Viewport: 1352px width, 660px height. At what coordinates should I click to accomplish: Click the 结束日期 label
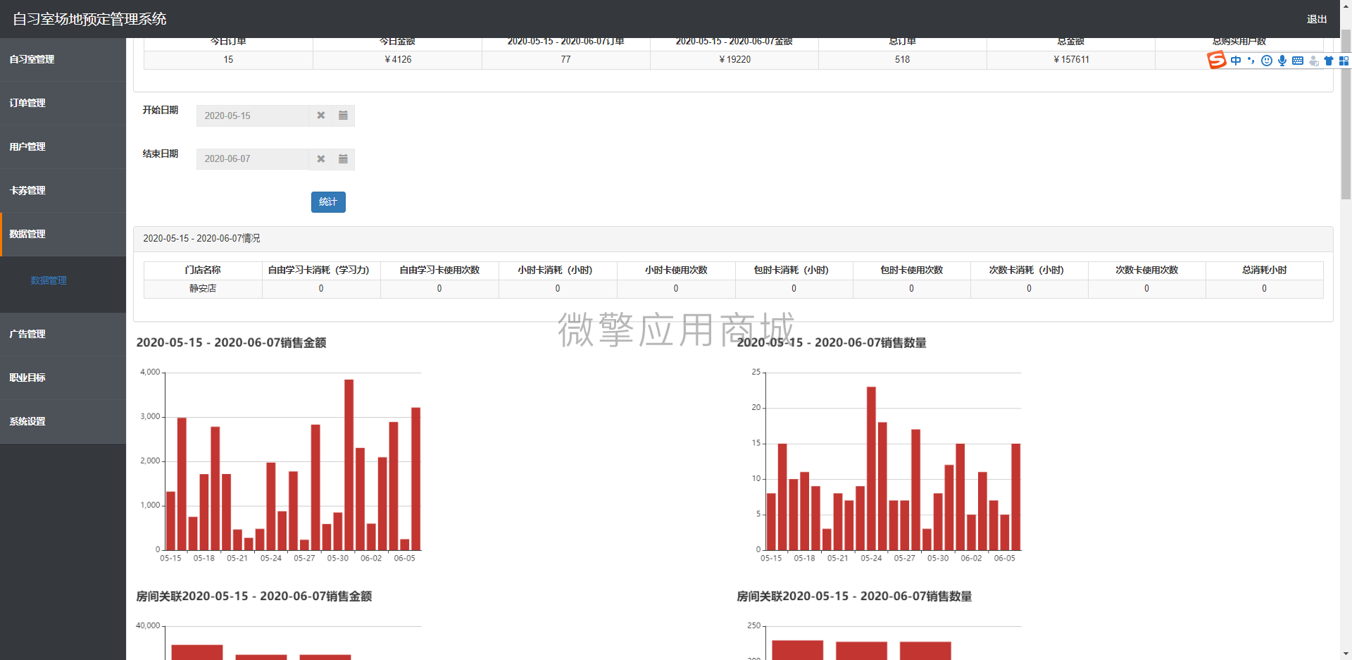[161, 154]
